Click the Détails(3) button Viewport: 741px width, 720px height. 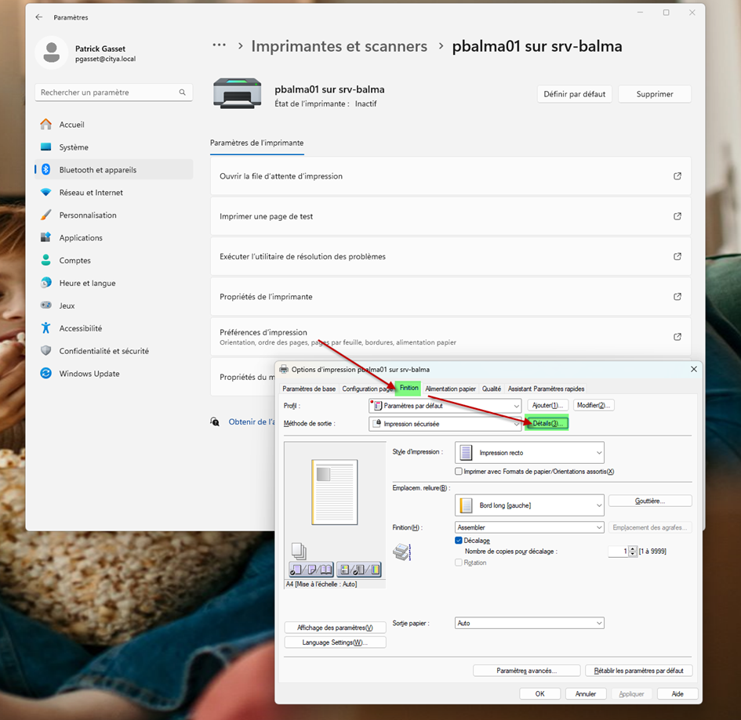point(547,424)
